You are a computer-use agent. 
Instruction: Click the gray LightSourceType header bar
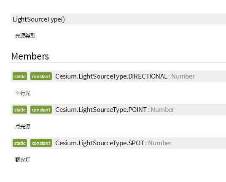pos(118,19)
